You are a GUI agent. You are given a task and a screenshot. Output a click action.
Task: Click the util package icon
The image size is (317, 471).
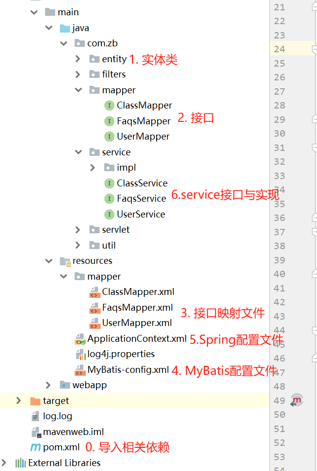pos(94,246)
